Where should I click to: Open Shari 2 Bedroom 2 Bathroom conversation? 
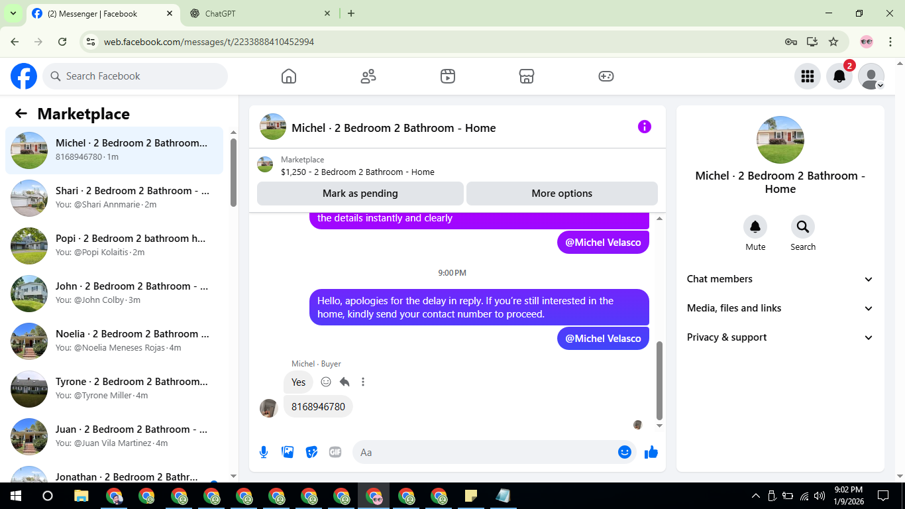[x=114, y=198]
